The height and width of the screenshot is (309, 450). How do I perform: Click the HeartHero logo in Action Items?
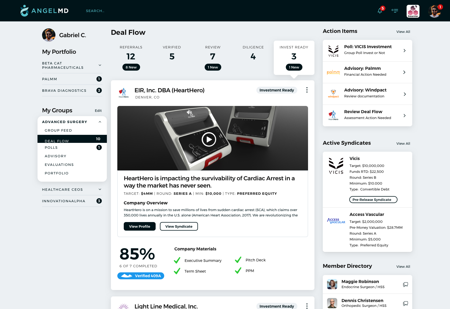(x=333, y=116)
